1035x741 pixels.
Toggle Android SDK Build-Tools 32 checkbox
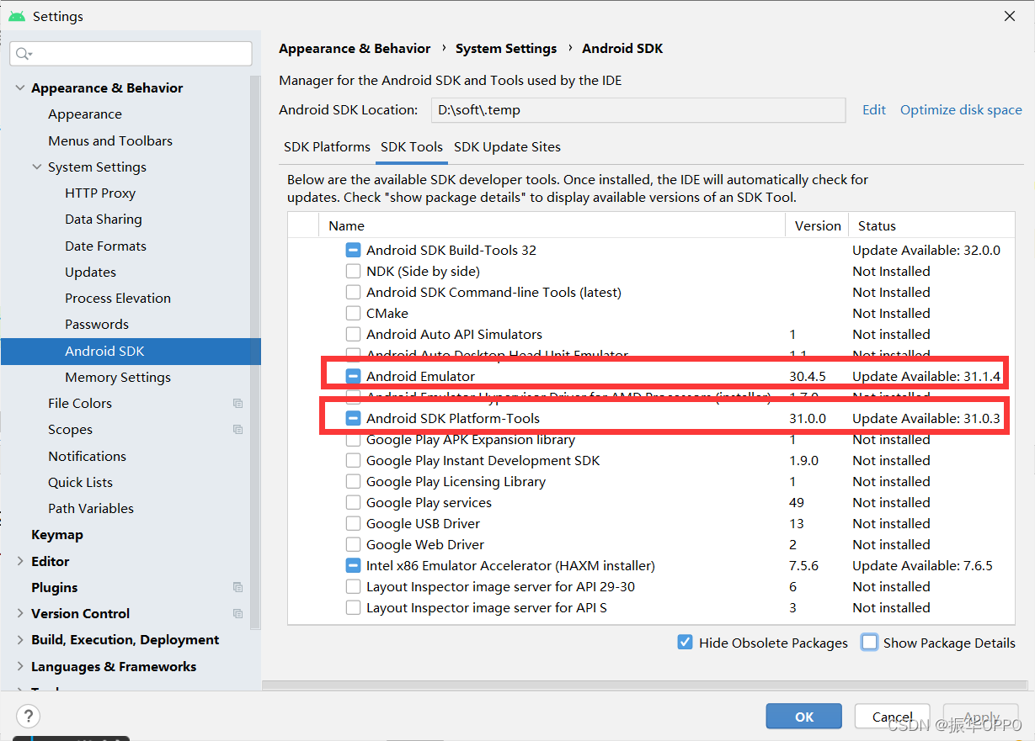(x=353, y=250)
